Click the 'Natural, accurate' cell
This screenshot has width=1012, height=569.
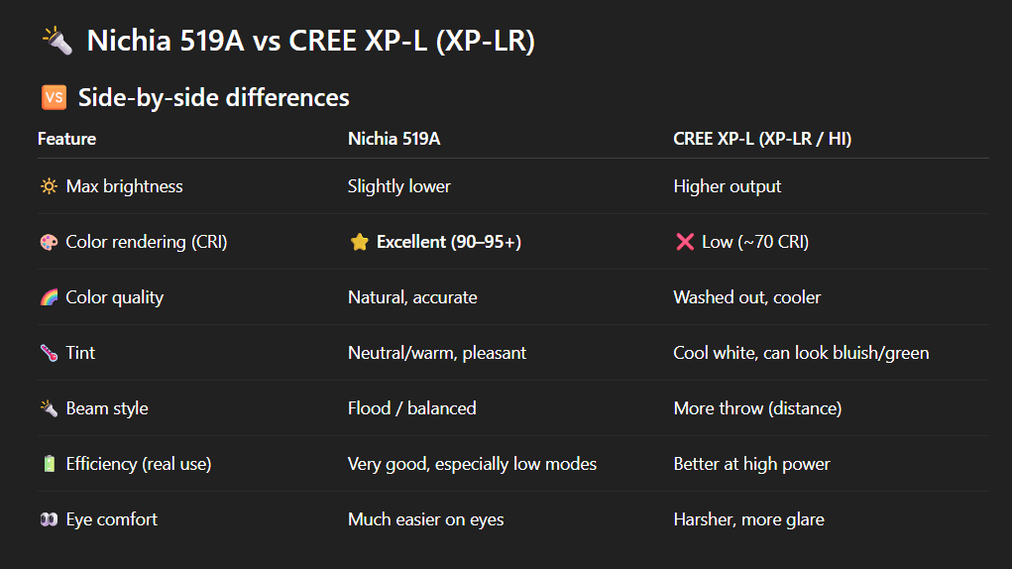pos(412,297)
